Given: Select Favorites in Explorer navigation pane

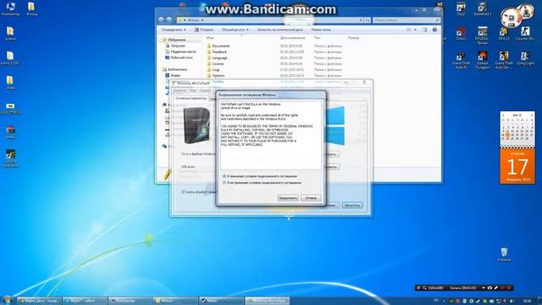Looking at the screenshot, I should 176,40.
